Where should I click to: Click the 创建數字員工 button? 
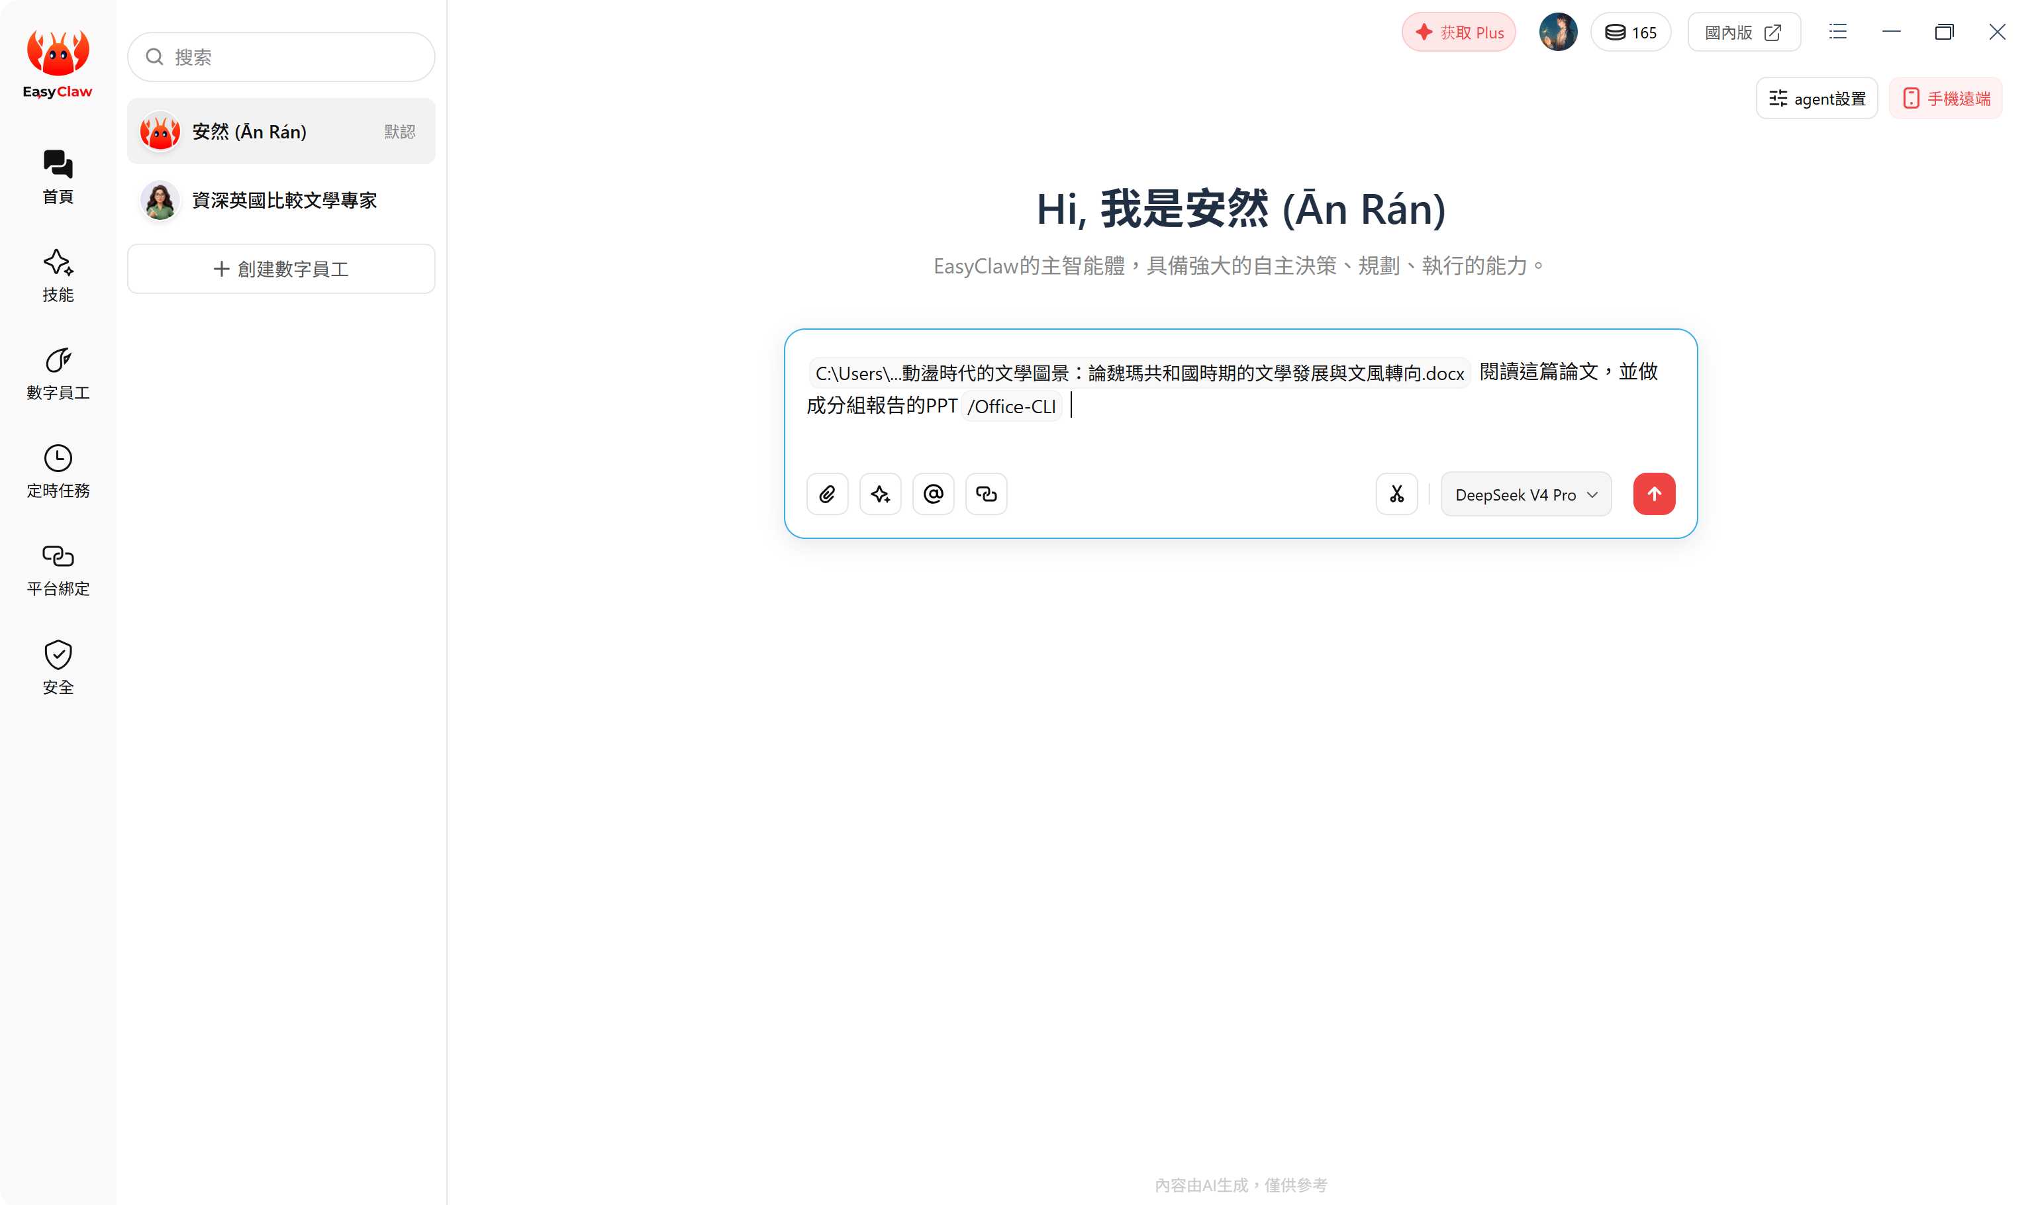(x=281, y=269)
